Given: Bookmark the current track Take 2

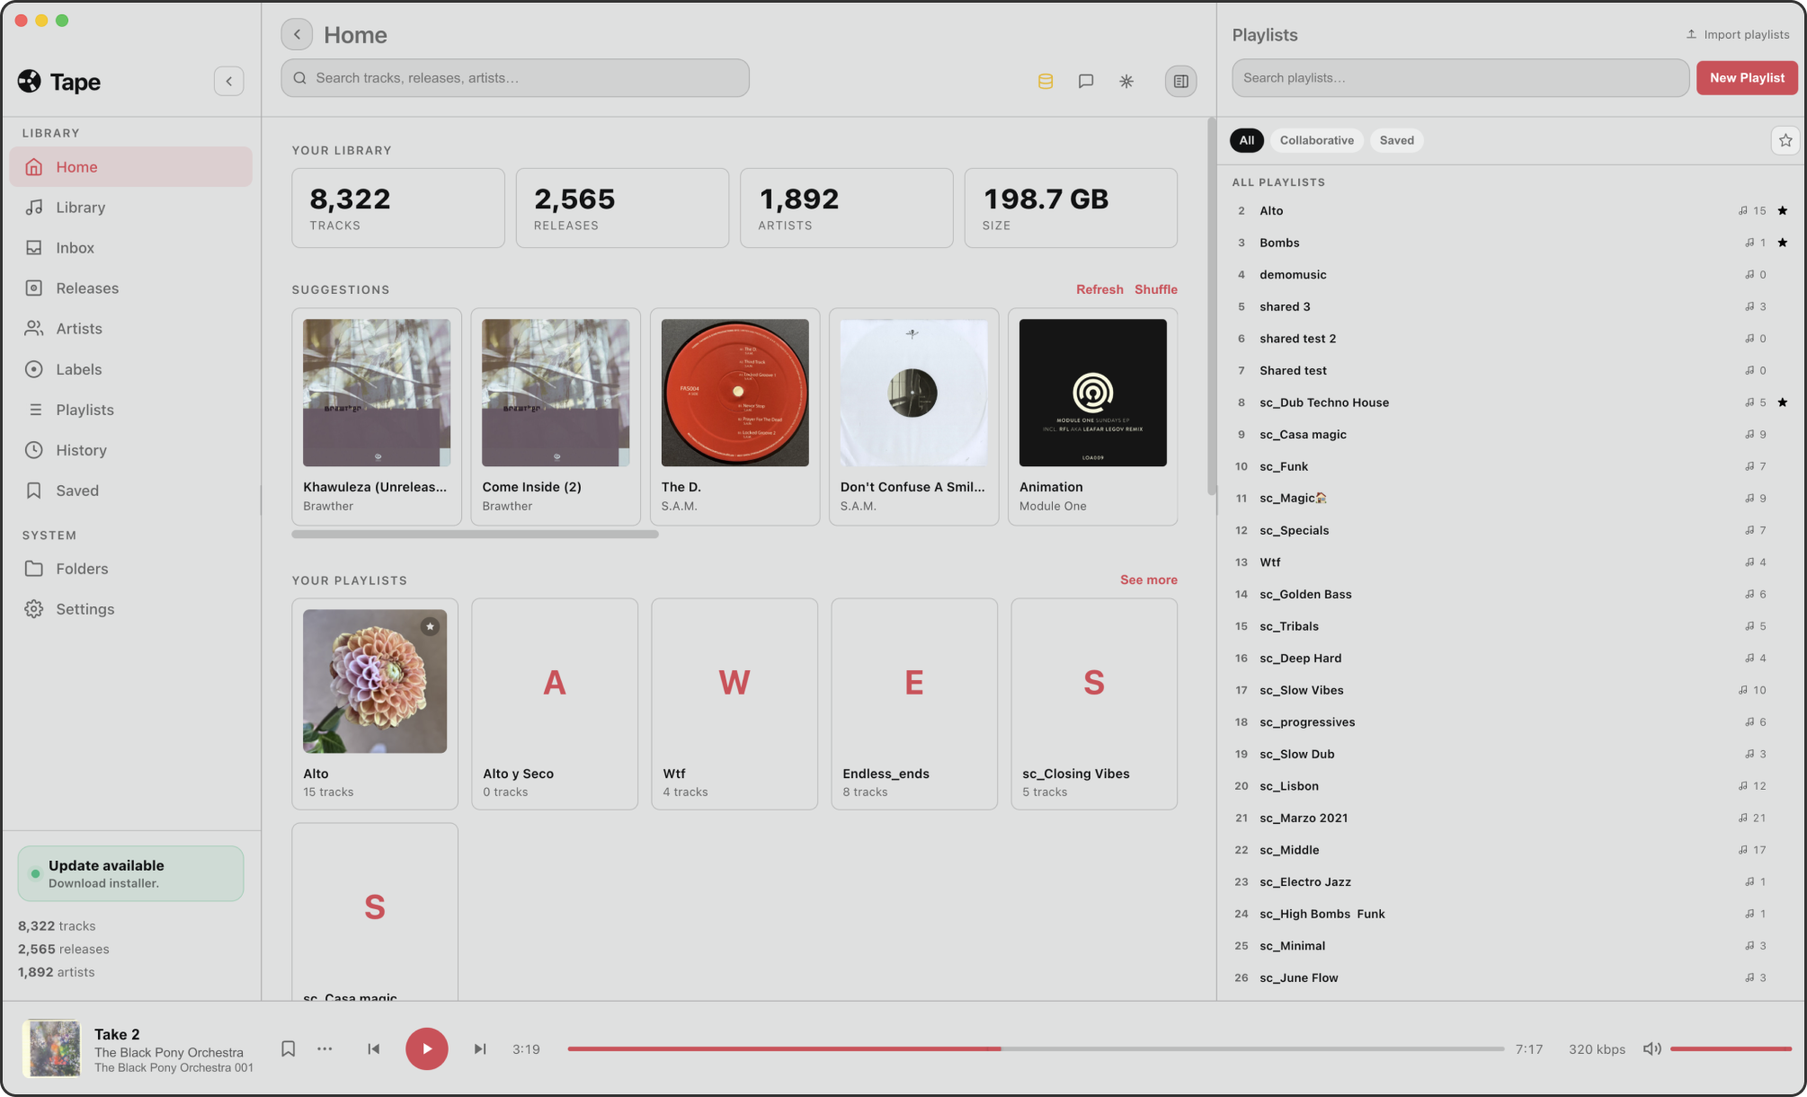Looking at the screenshot, I should [x=288, y=1048].
